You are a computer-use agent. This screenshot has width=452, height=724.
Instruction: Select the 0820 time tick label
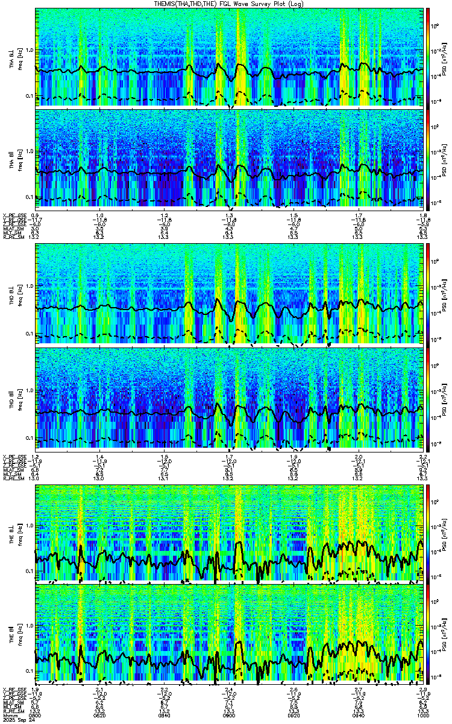100,716
